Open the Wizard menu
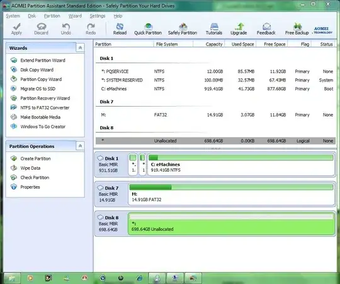The height and width of the screenshot is (284, 340). pos(75,16)
